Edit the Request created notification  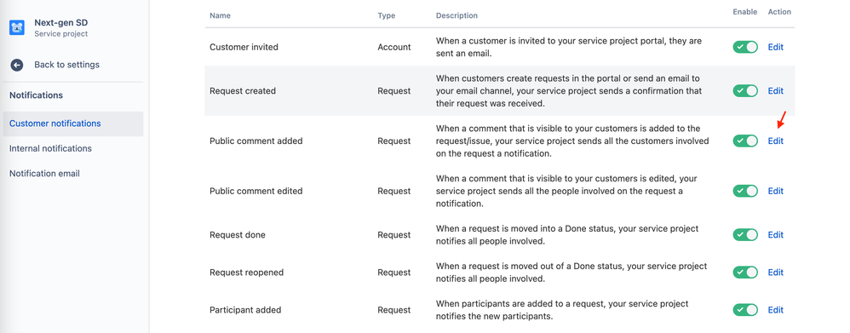click(x=775, y=91)
